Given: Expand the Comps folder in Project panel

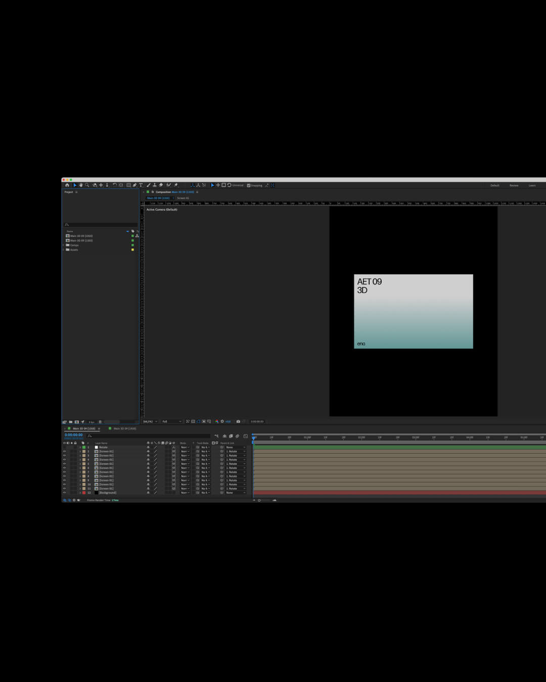Looking at the screenshot, I should [x=63, y=245].
